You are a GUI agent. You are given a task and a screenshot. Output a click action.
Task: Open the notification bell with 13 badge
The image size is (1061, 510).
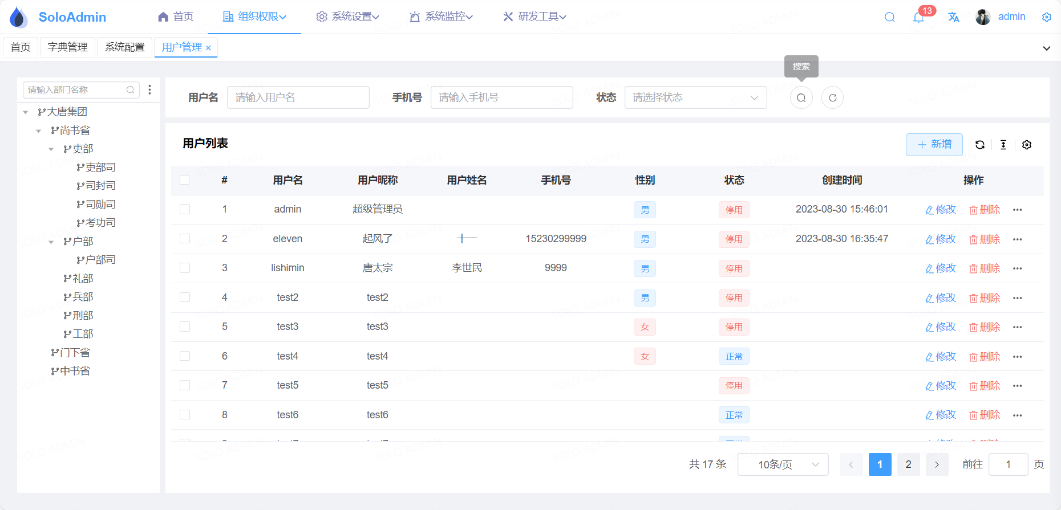point(918,17)
